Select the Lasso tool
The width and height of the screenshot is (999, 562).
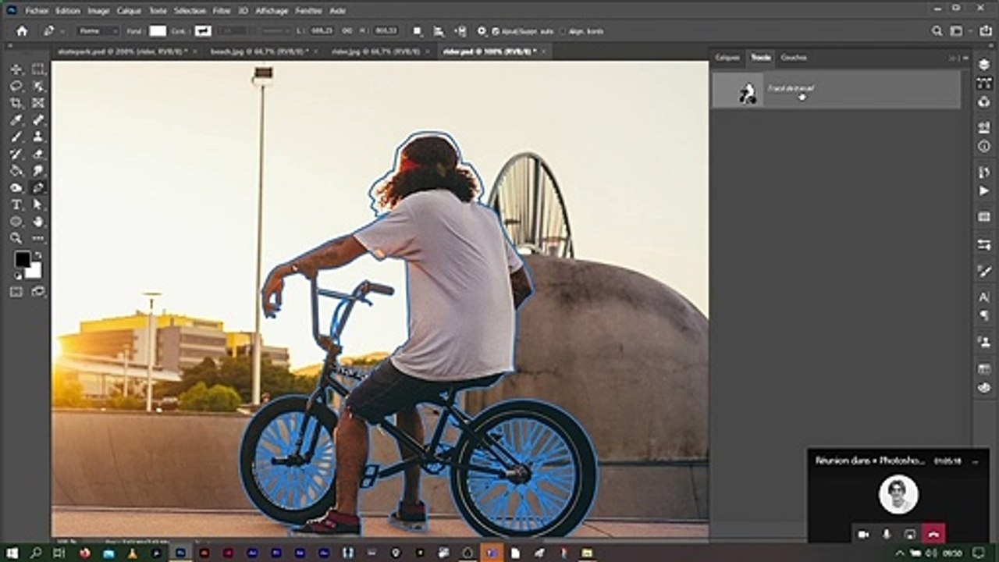point(16,87)
